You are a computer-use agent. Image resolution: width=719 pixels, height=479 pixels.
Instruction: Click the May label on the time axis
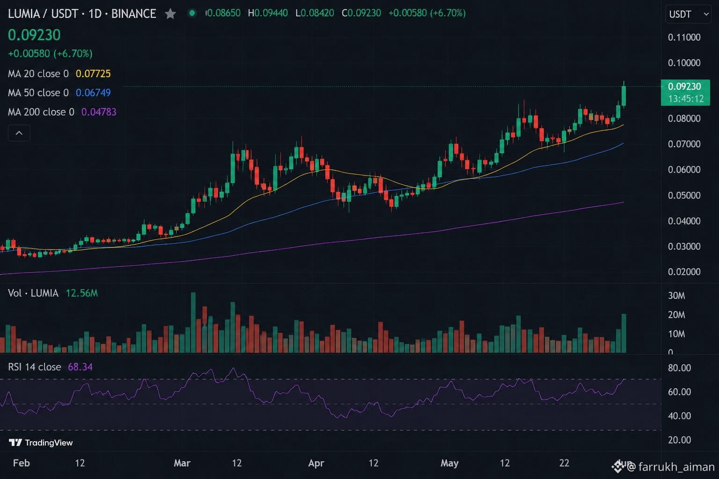[450, 463]
